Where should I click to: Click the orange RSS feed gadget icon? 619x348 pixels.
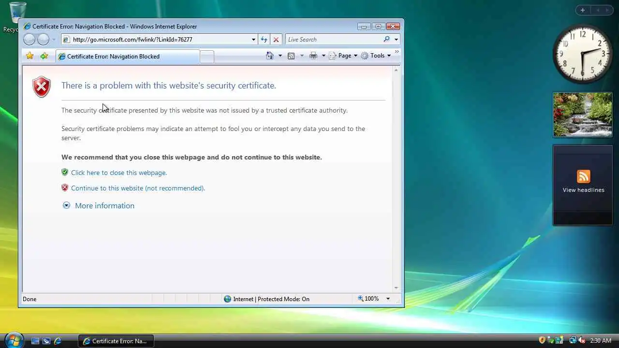(584, 176)
